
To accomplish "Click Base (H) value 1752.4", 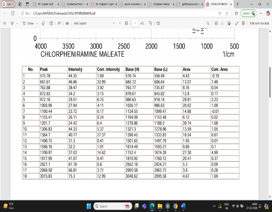I will [x=131, y=152].
